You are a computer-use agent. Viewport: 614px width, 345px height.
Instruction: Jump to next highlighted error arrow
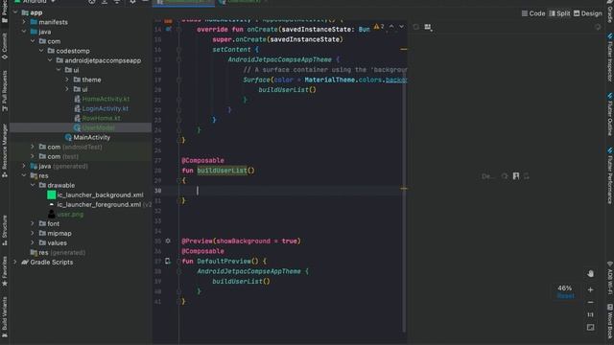pyautogui.click(x=401, y=27)
